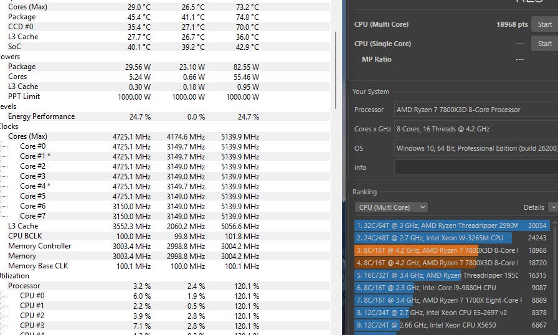This screenshot has height=335, width=558.
Task: Select the SoC temperature row
Action: (x=165, y=47)
